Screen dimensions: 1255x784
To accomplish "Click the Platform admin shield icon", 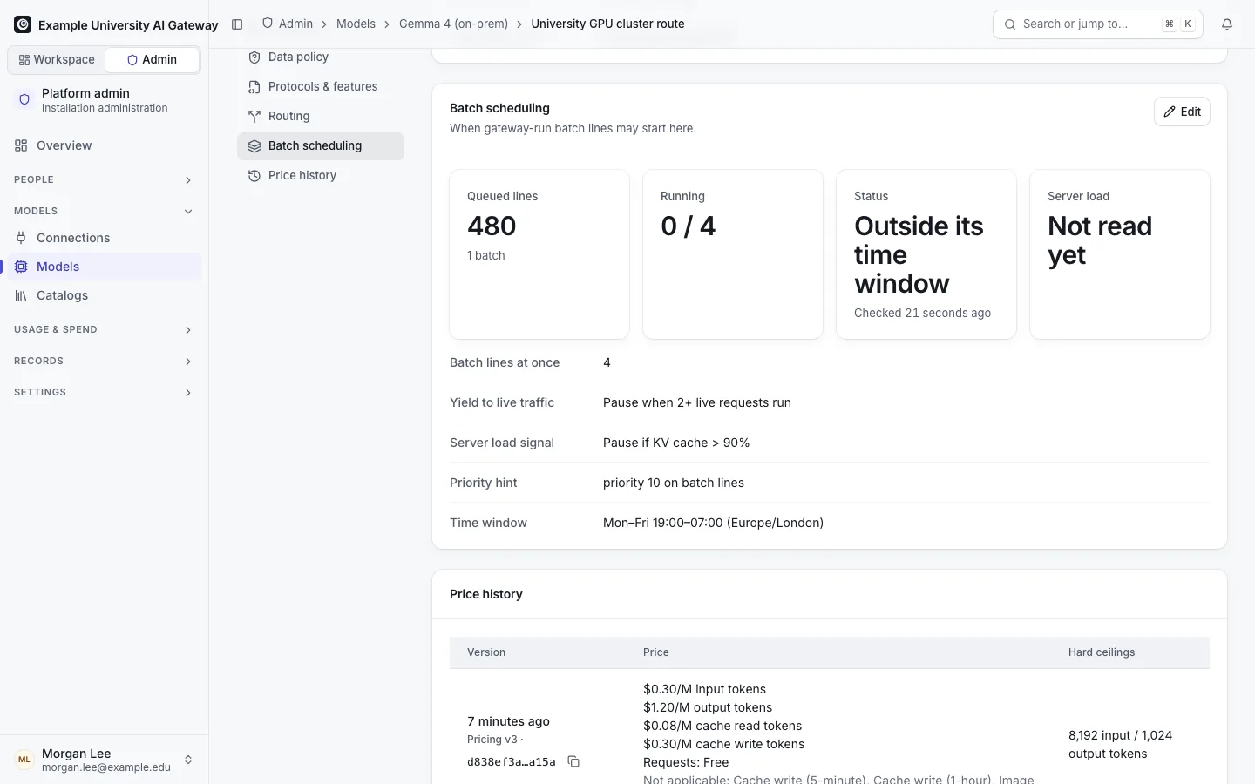I will [24, 99].
